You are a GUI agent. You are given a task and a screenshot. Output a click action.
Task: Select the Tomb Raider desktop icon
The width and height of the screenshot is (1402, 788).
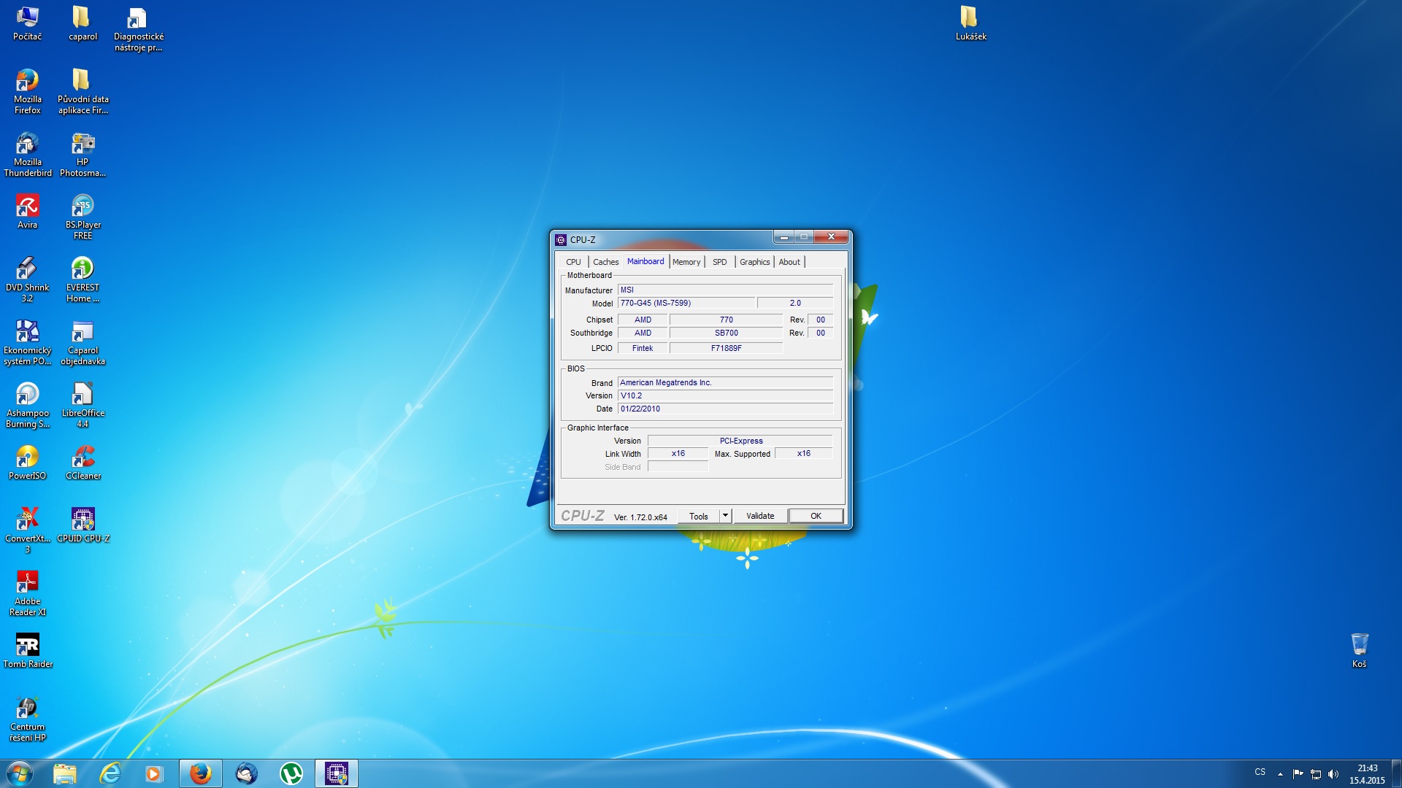(x=27, y=650)
